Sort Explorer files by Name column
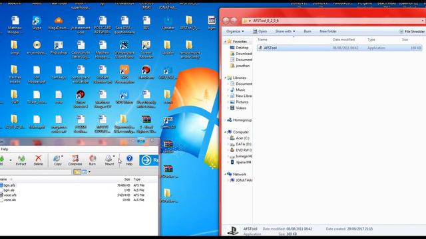 [262, 40]
